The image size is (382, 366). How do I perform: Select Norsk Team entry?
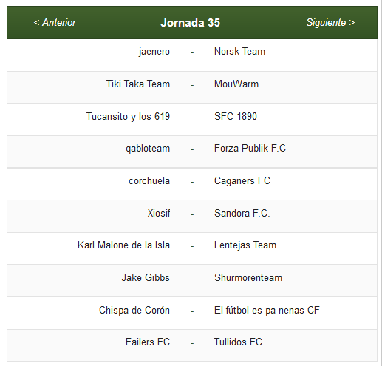click(x=239, y=52)
